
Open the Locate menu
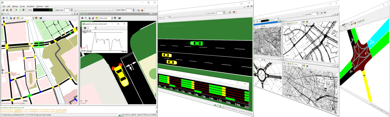22,6
